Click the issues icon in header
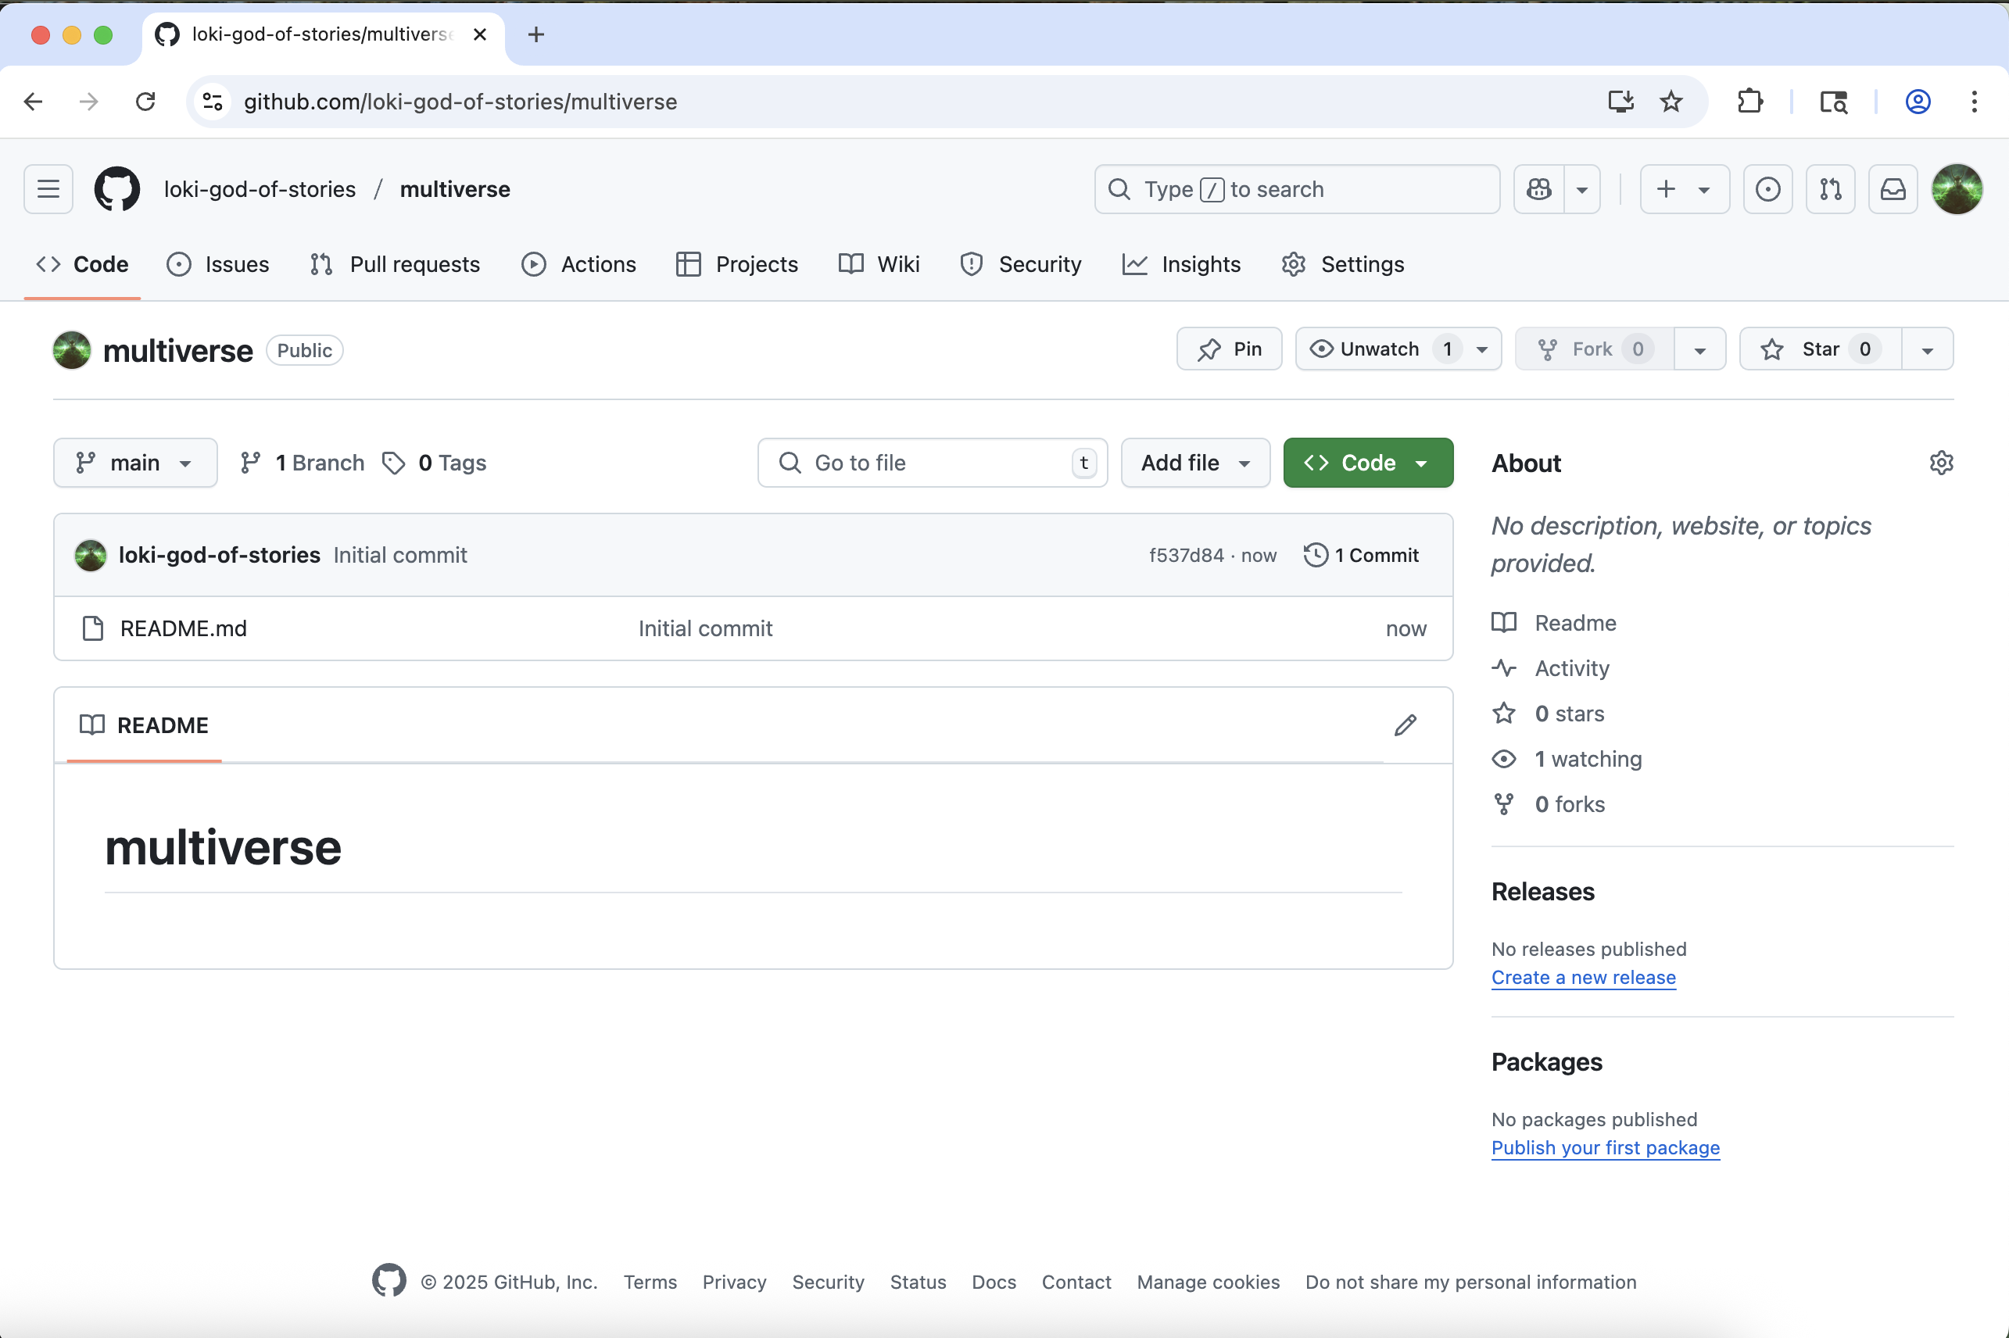The image size is (2009, 1338). 1767,188
